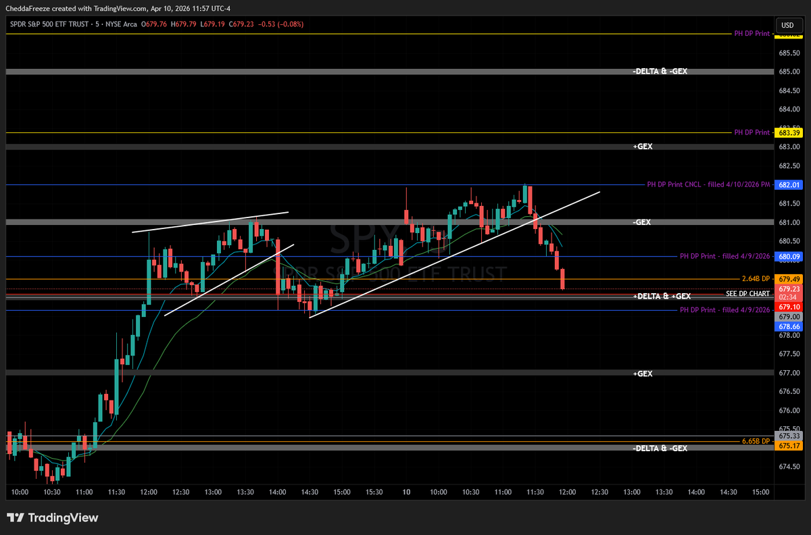Screen dimensions: 811x535
Task: Click PH DP Print label at 683.39
Action: pyautogui.click(x=752, y=132)
